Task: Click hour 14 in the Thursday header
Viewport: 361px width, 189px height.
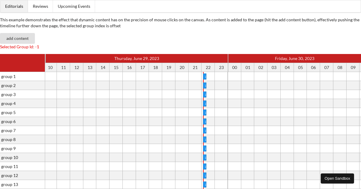Action: tap(103, 67)
